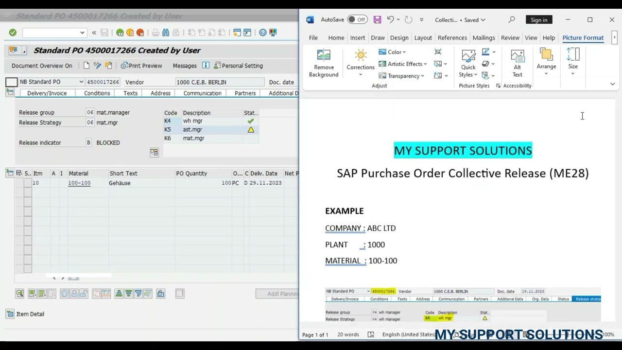Click the Compress Pictures icon in Word
This screenshot has width=622, height=350.
click(x=438, y=52)
